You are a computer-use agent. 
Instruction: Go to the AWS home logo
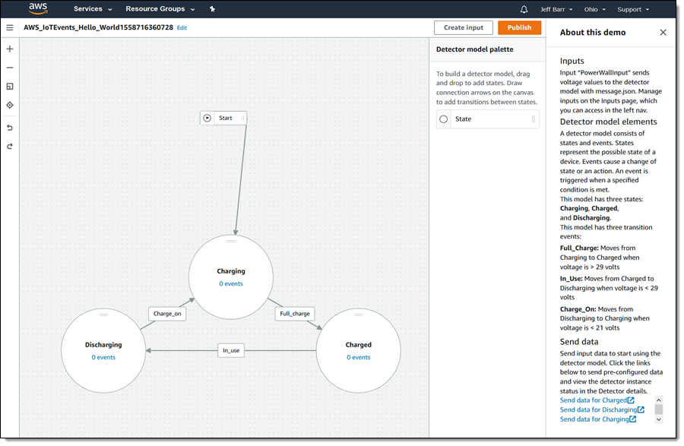(38, 9)
